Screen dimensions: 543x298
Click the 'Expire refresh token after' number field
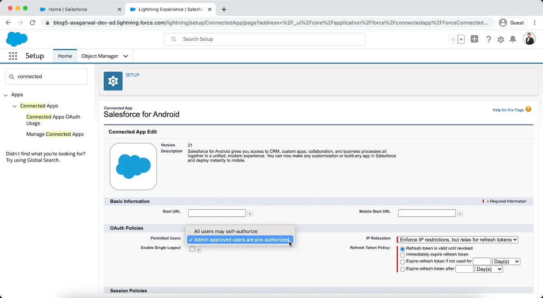pyautogui.click(x=464, y=269)
